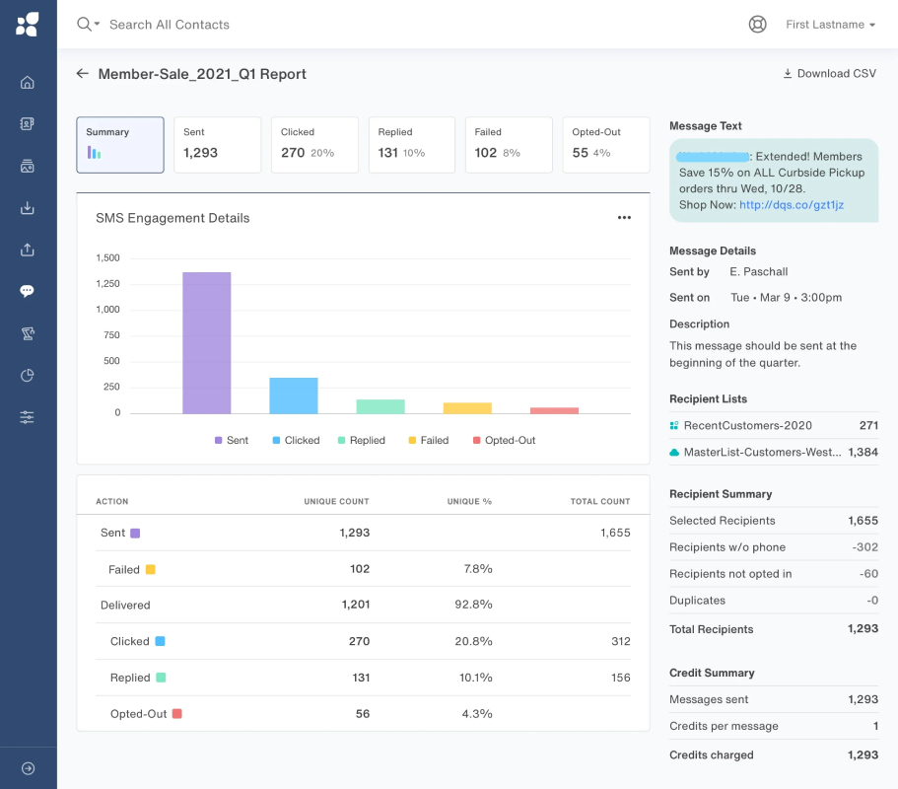Open the First Lastname user menu
The width and height of the screenshot is (898, 789).
pos(830,25)
